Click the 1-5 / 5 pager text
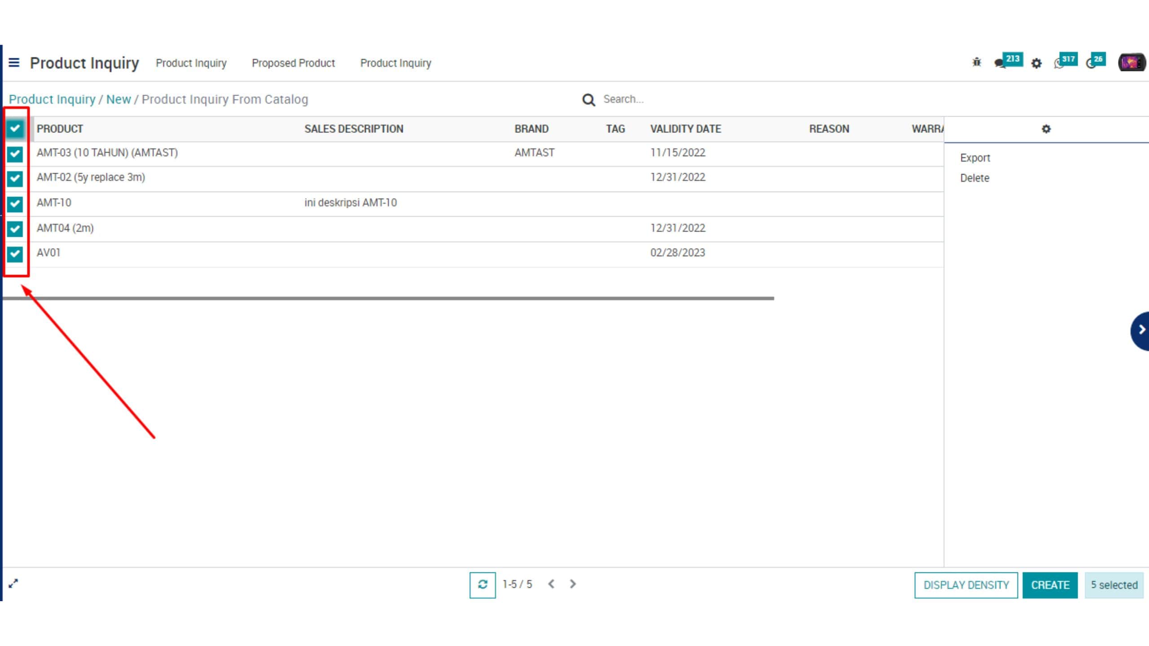The width and height of the screenshot is (1149, 646). [x=517, y=584]
